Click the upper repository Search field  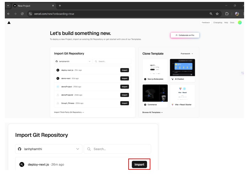point(112,61)
